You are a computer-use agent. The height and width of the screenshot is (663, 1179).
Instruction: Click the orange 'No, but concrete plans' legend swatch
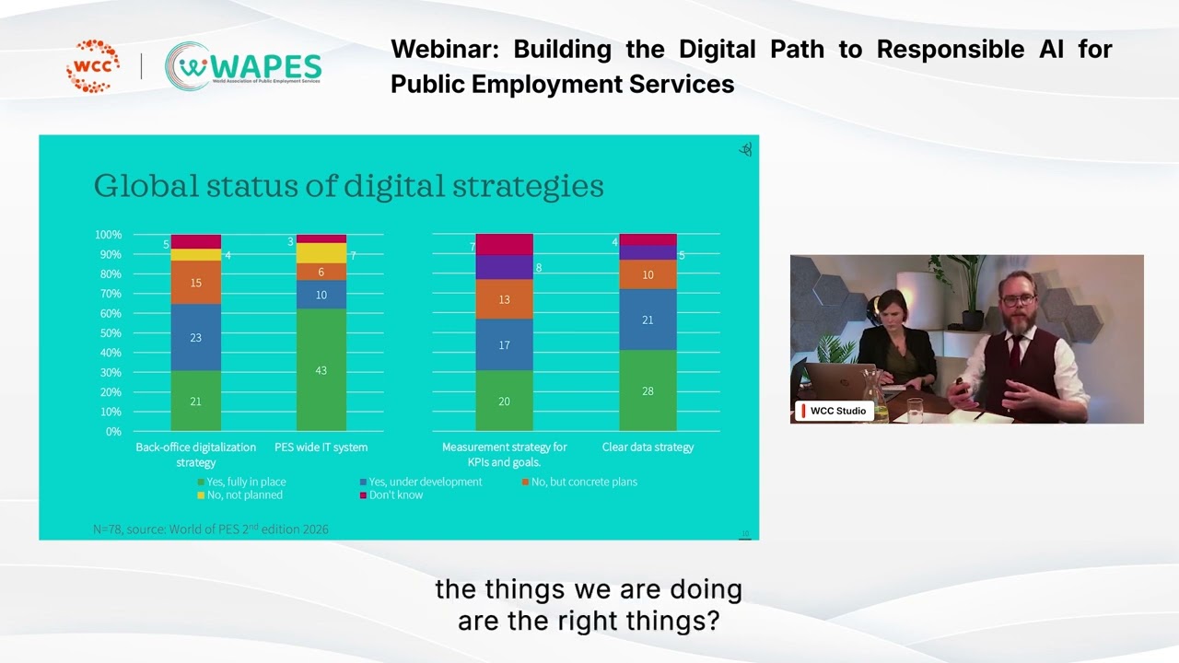pyautogui.click(x=525, y=483)
